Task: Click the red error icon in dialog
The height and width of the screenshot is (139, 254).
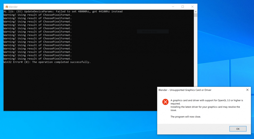Action: [165, 102]
